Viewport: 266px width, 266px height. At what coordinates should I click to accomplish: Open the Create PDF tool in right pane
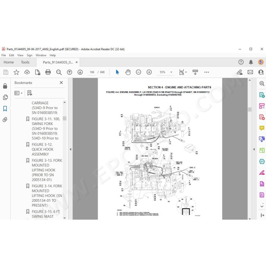tap(262, 117)
